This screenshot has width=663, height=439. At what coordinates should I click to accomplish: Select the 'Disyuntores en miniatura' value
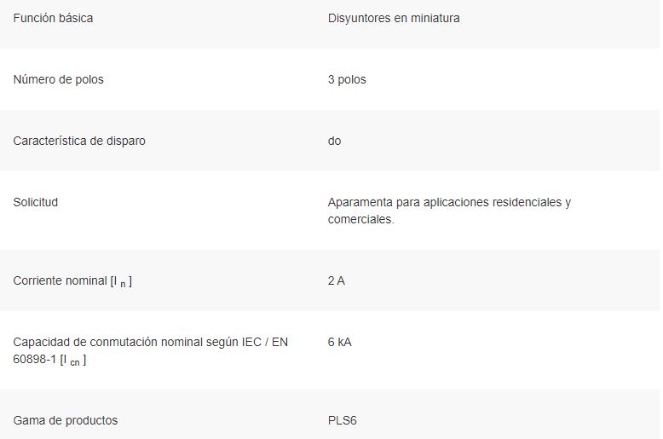pos(394,18)
